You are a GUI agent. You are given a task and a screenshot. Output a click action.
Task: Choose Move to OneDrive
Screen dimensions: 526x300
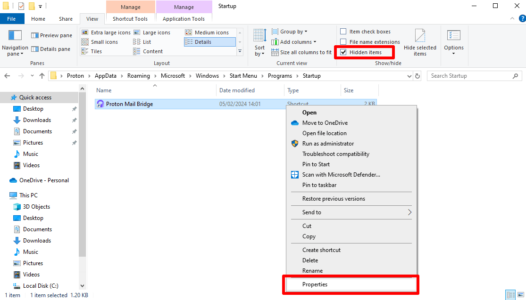click(351, 123)
